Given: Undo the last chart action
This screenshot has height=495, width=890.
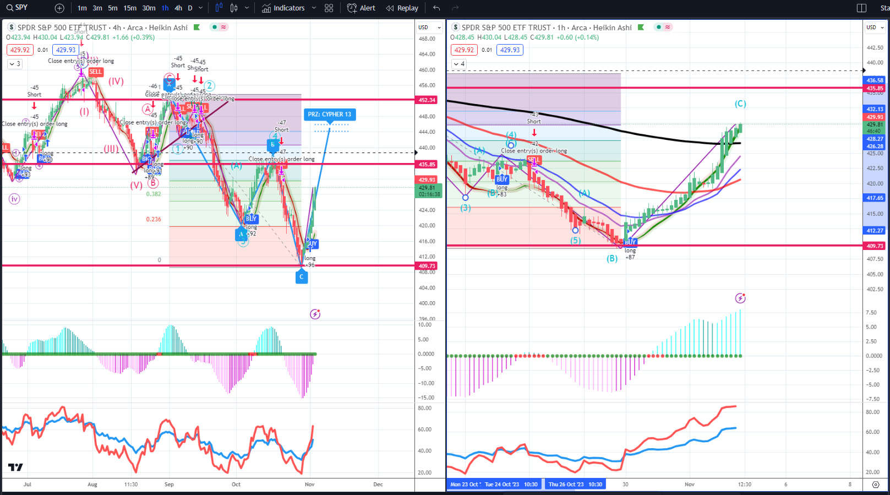Looking at the screenshot, I should pyautogui.click(x=436, y=8).
